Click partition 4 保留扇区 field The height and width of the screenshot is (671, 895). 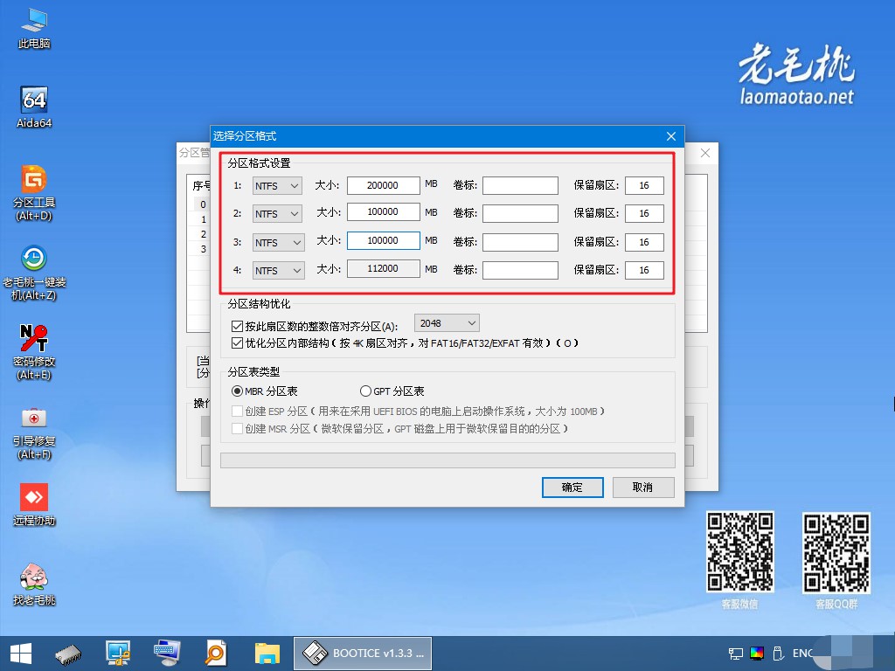pyautogui.click(x=644, y=271)
